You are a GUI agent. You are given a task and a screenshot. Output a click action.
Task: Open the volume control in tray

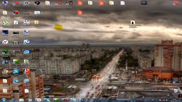(x=167, y=100)
